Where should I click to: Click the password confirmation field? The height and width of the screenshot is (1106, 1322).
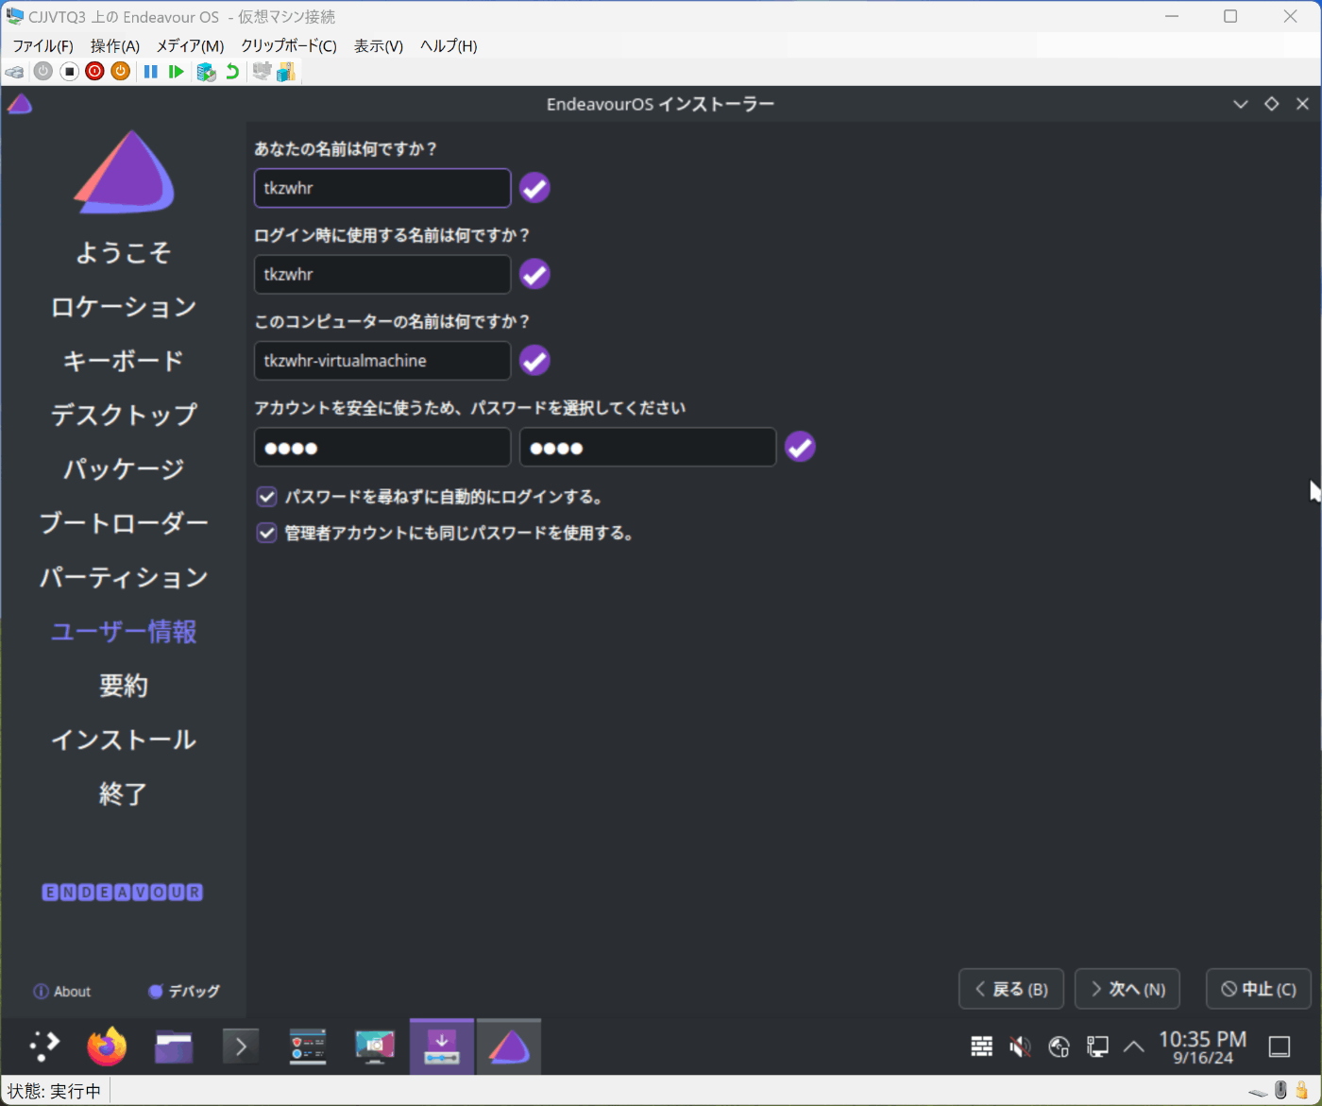point(648,447)
